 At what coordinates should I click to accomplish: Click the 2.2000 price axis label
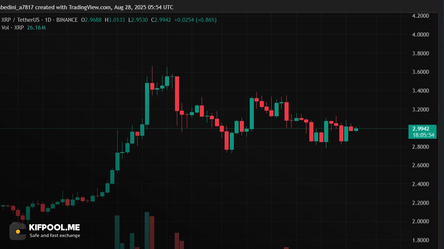(421, 203)
